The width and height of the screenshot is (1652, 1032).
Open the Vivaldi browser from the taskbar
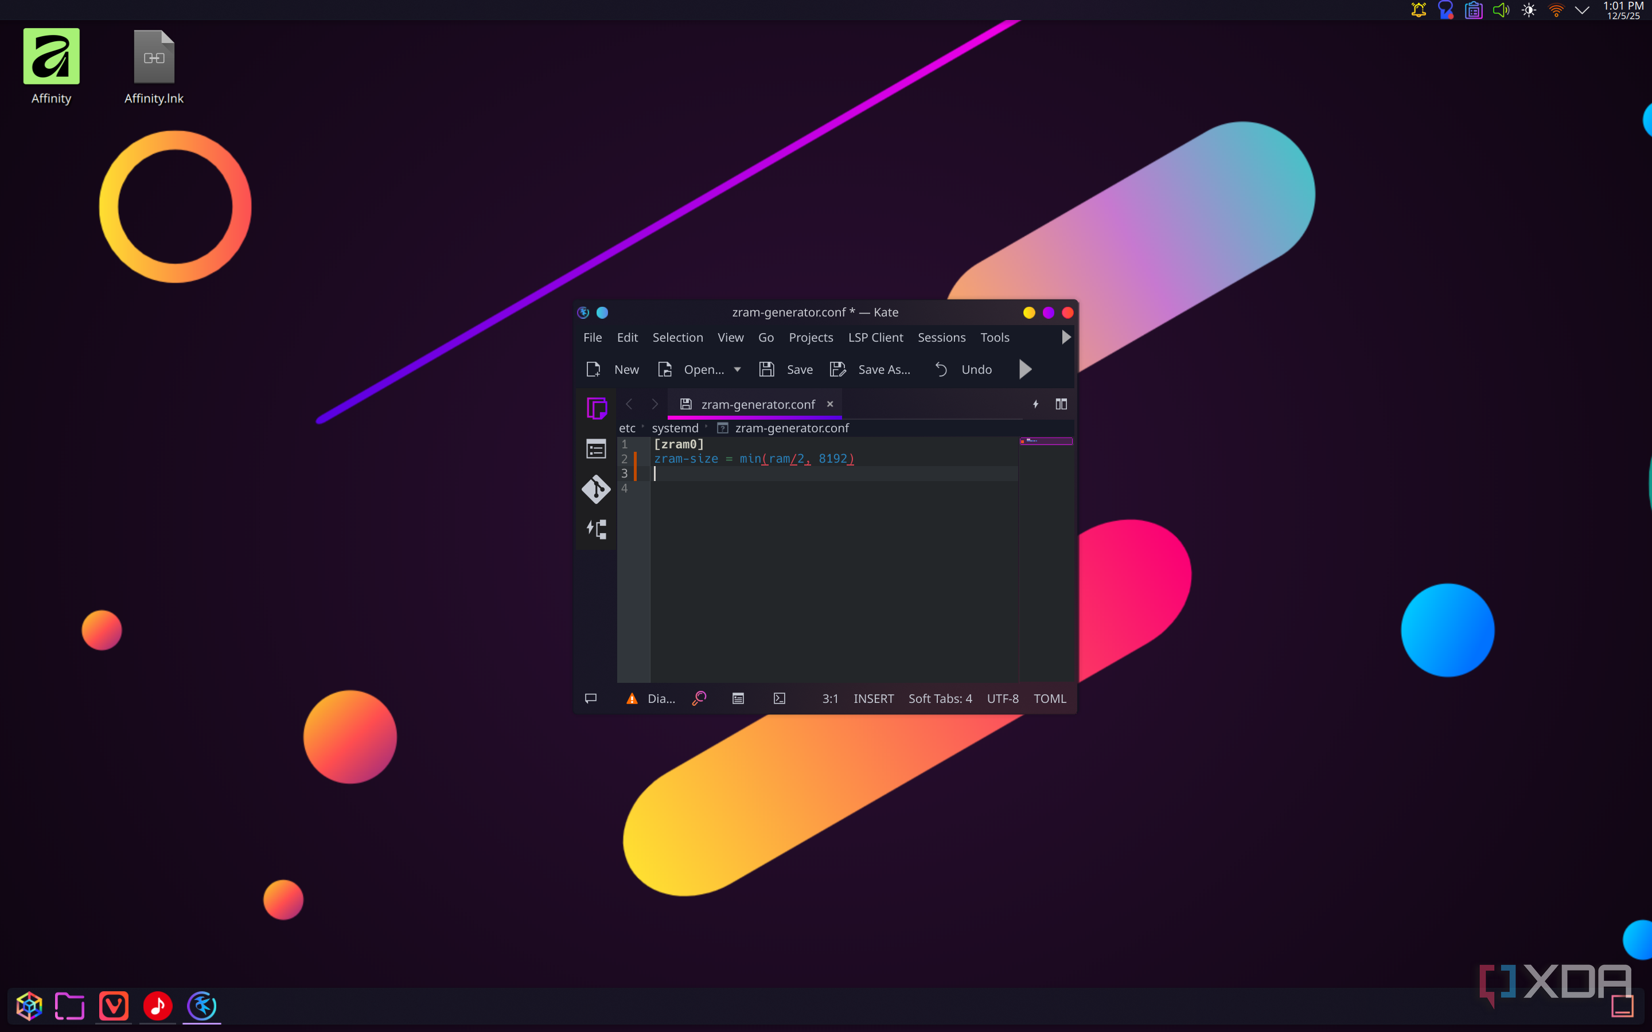click(114, 1006)
